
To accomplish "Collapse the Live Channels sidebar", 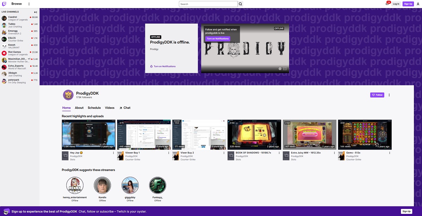I will point(36,12).
